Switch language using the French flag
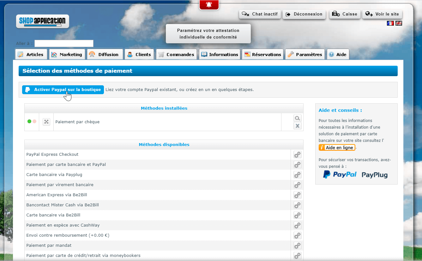Image resolution: width=422 pixels, height=261 pixels. click(390, 23)
